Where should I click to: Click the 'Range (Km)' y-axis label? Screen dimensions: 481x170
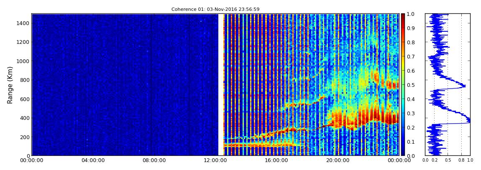coord(10,85)
